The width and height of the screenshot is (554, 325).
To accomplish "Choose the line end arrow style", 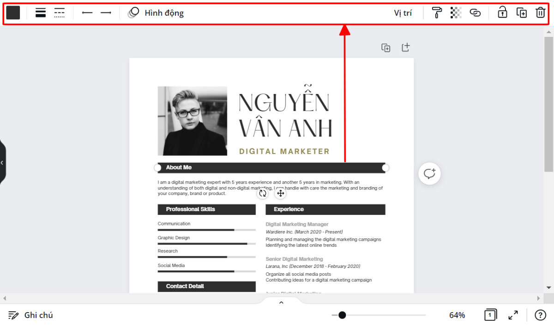I will 106,13.
